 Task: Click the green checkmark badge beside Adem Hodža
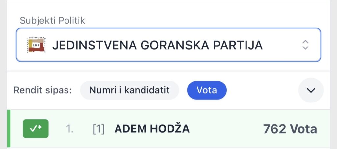point(36,129)
